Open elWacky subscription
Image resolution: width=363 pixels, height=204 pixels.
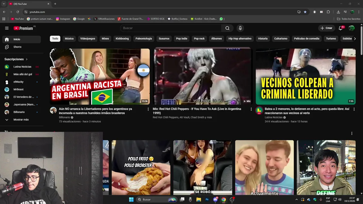point(22,82)
